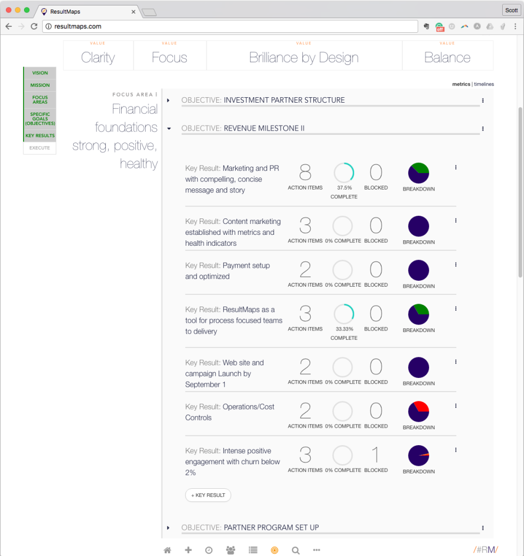Click the Marketing and PR breakdown pie chart
The height and width of the screenshot is (556, 524).
(x=419, y=173)
